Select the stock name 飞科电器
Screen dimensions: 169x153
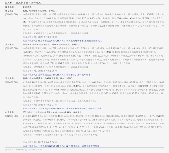(9, 78)
